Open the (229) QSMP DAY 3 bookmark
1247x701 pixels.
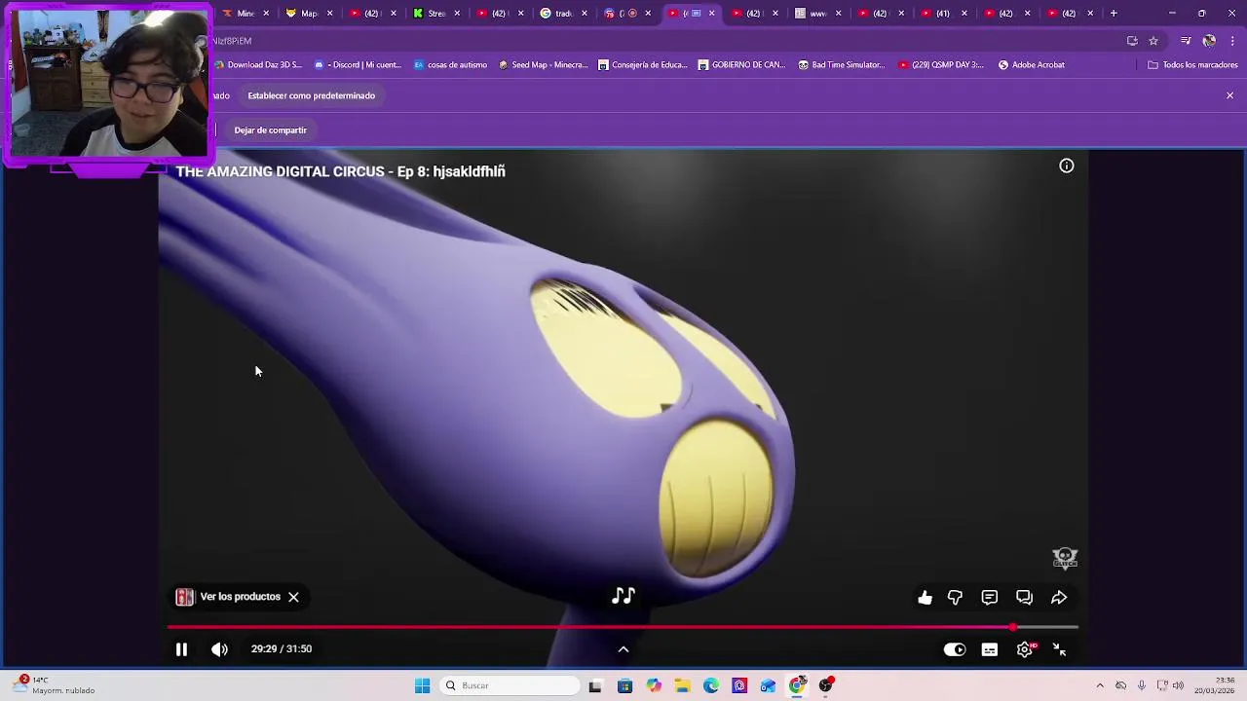point(941,65)
